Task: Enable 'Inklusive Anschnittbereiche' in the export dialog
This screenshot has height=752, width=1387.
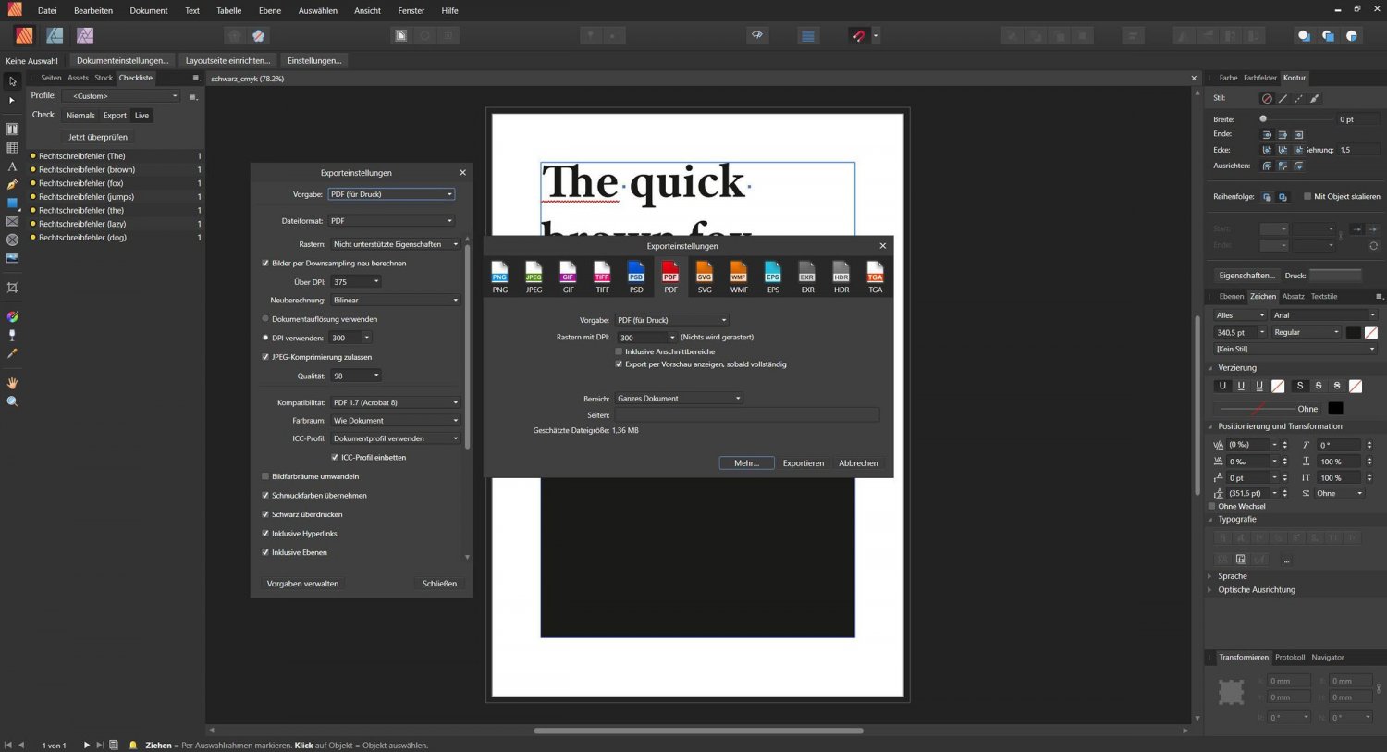Action: pyautogui.click(x=619, y=351)
